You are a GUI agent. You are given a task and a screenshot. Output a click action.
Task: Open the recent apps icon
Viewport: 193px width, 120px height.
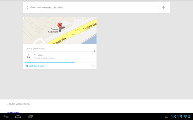coord(30,116)
